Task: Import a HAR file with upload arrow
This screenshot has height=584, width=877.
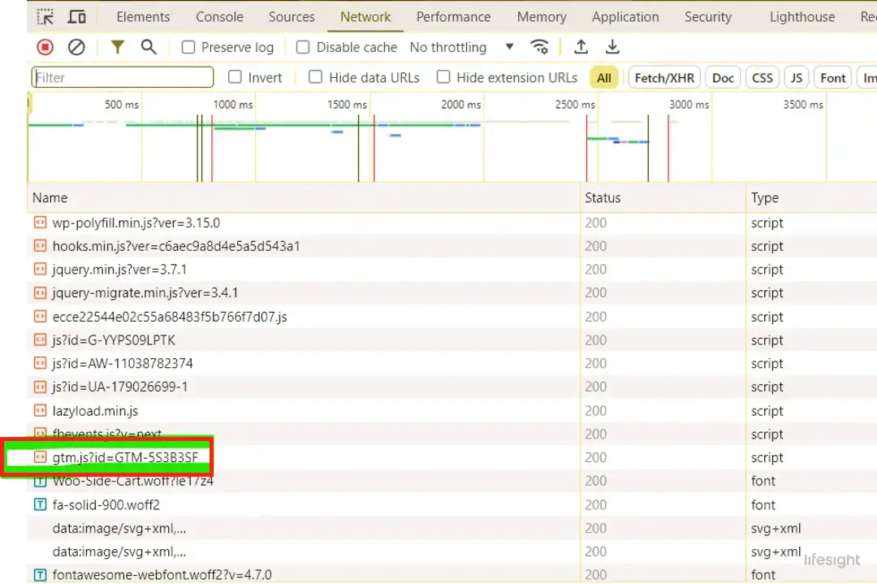Action: tap(581, 47)
